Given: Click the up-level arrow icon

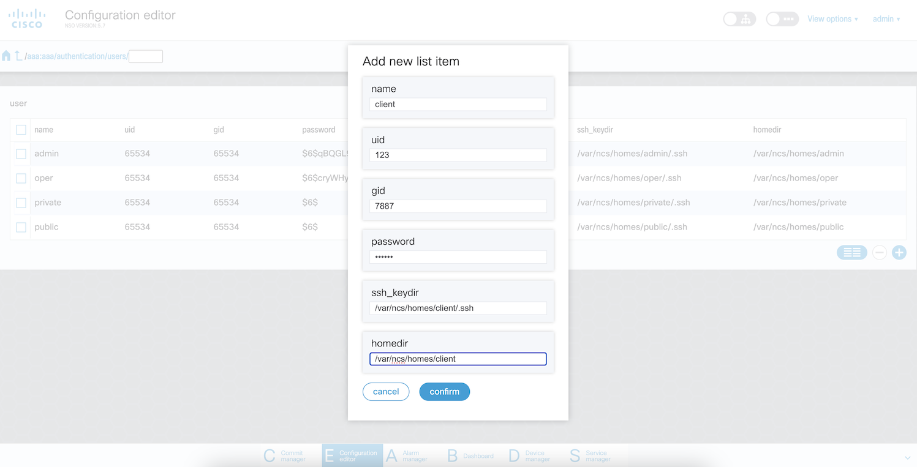Looking at the screenshot, I should [18, 56].
